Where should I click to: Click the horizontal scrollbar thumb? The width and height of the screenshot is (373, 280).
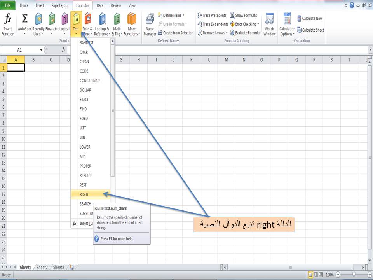pyautogui.click(x=291, y=268)
